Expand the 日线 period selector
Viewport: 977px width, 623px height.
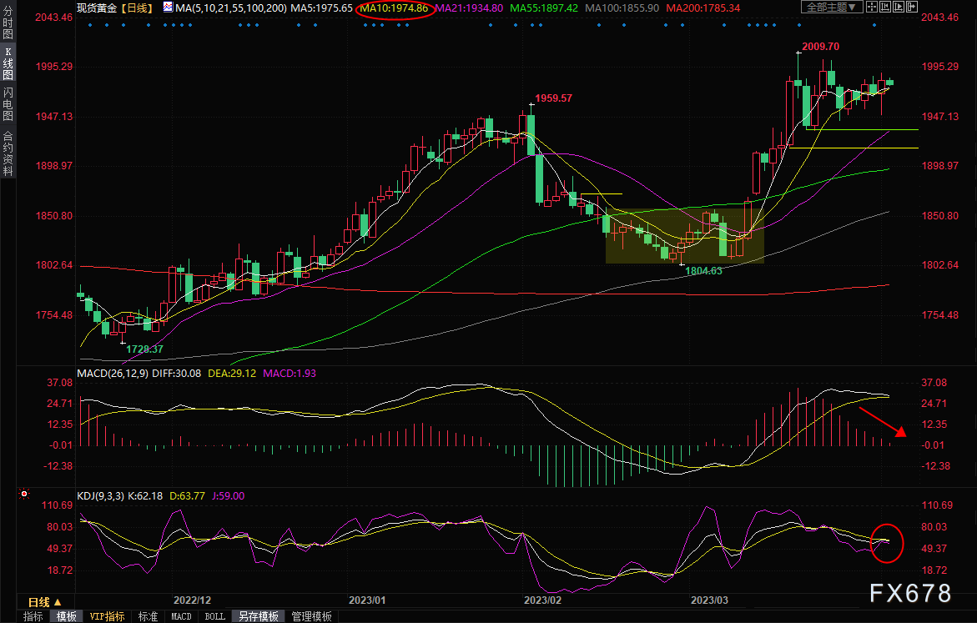[x=45, y=602]
